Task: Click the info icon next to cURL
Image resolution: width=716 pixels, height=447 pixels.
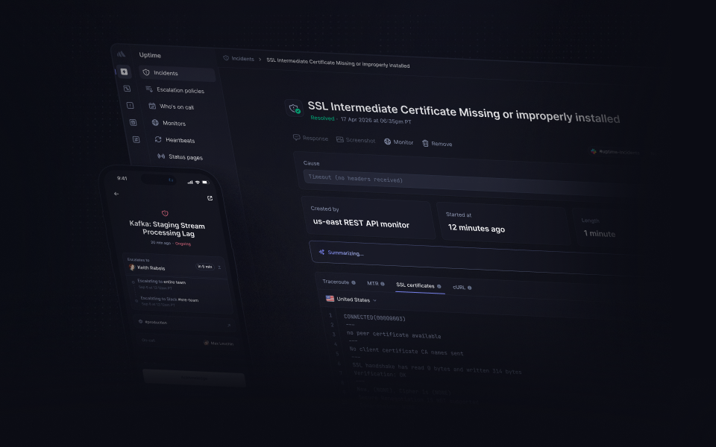Action: pos(469,288)
